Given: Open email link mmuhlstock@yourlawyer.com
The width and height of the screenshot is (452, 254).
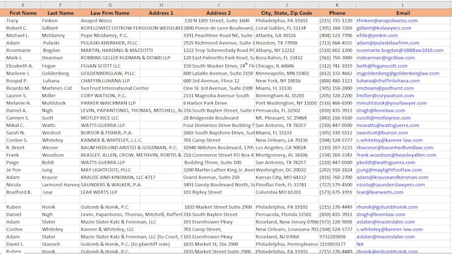Looking at the screenshot, I should click(392, 103).
